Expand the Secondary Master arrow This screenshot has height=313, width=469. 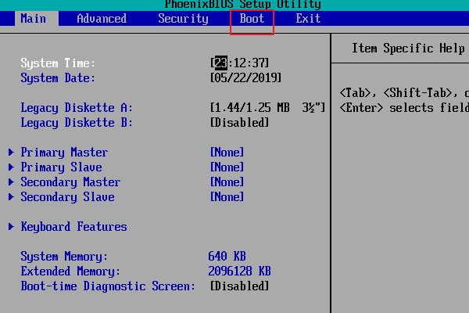tap(11, 182)
